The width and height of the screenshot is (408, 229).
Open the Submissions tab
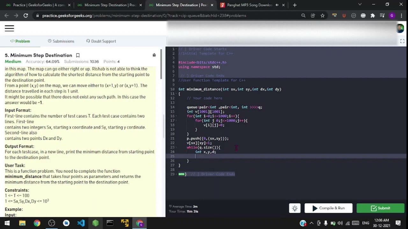coord(61,41)
